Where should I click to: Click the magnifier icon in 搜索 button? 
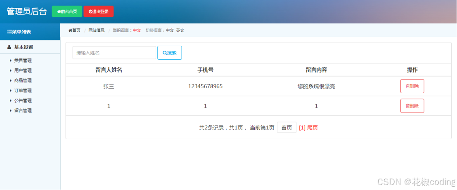click(x=165, y=53)
